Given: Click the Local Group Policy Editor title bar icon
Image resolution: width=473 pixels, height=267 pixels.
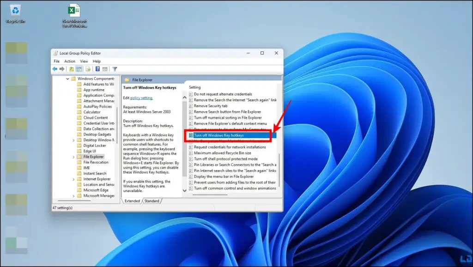Looking at the screenshot, I should pos(55,53).
